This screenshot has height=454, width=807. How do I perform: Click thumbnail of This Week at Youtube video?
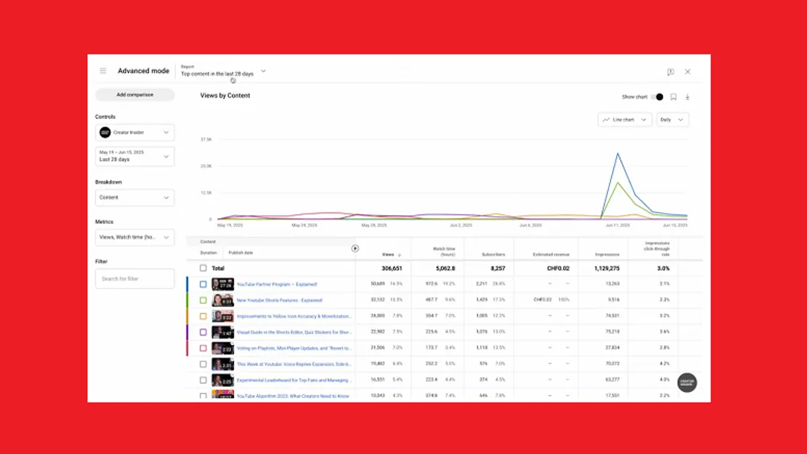point(223,364)
